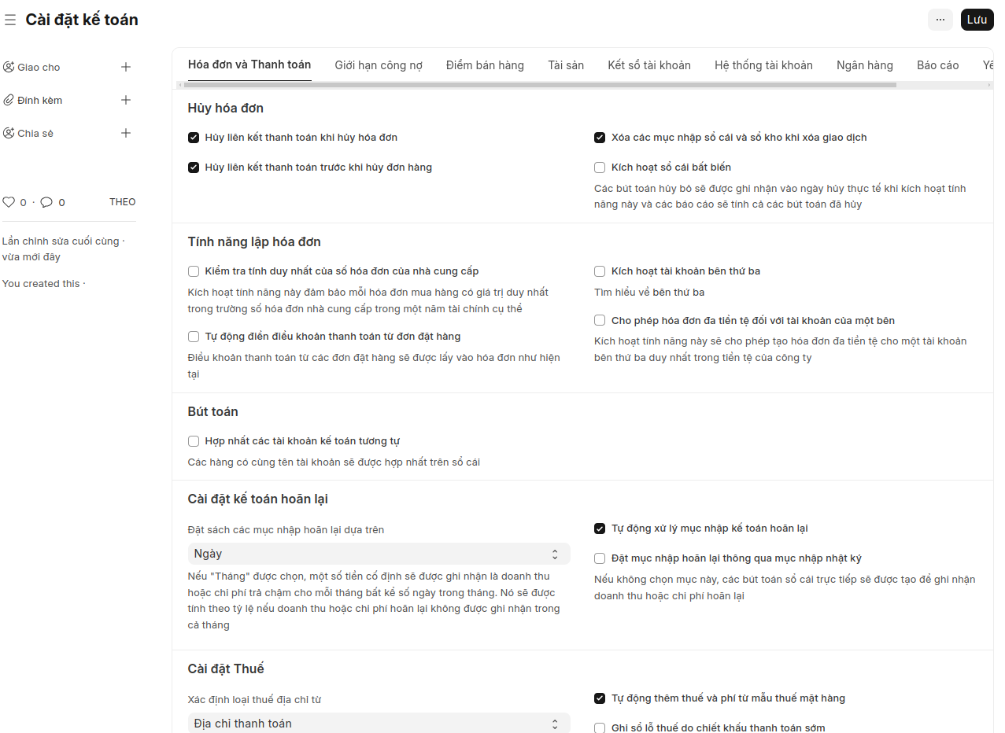1005x733 pixels.
Task: Click the Lưu save button
Action: [x=977, y=20]
